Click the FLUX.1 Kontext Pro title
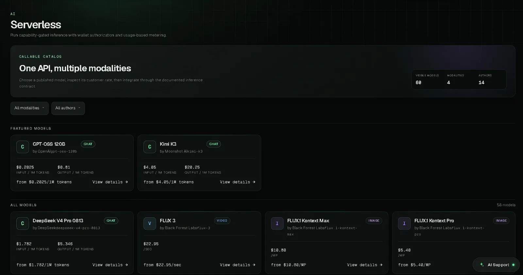The height and width of the screenshot is (275, 523). click(x=434, y=221)
